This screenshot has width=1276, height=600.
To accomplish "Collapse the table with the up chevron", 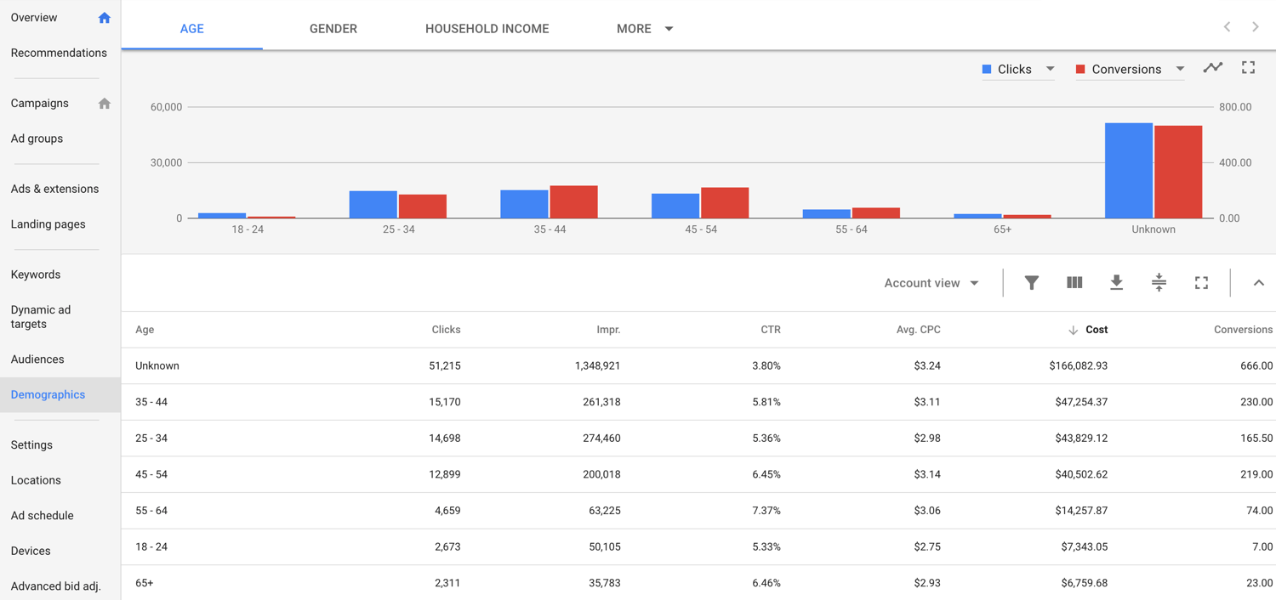I will coord(1258,283).
